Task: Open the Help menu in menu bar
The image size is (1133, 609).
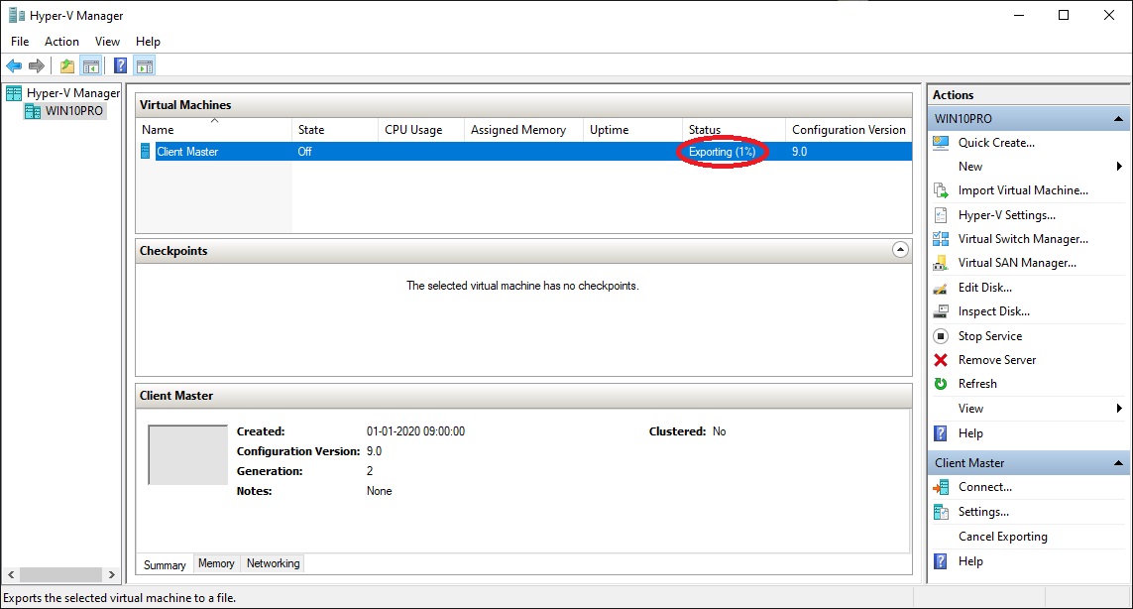Action: click(148, 42)
